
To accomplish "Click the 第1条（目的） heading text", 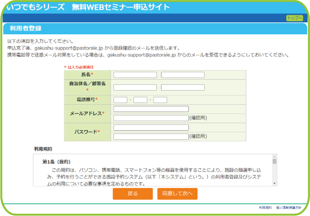I will (56, 162).
